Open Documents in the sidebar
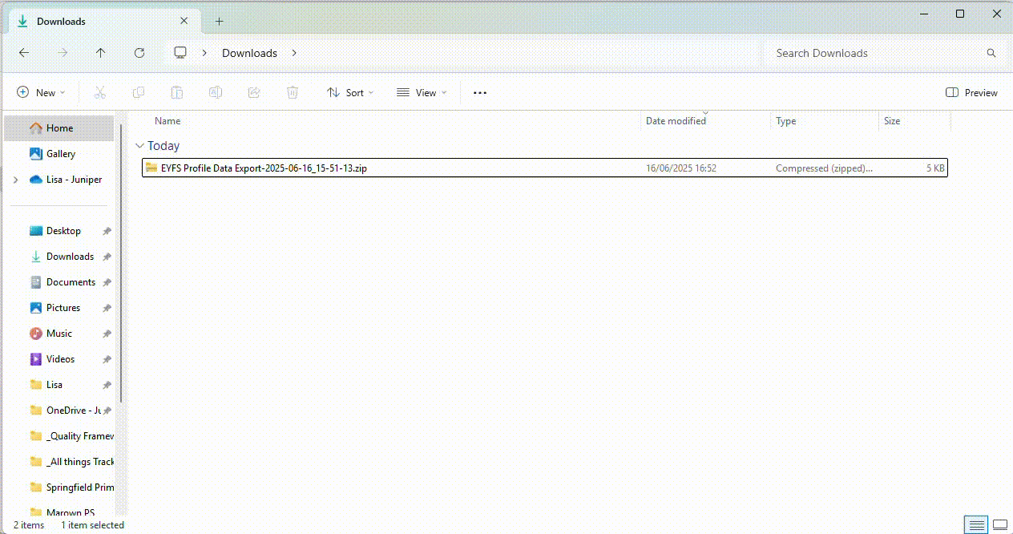 click(71, 282)
